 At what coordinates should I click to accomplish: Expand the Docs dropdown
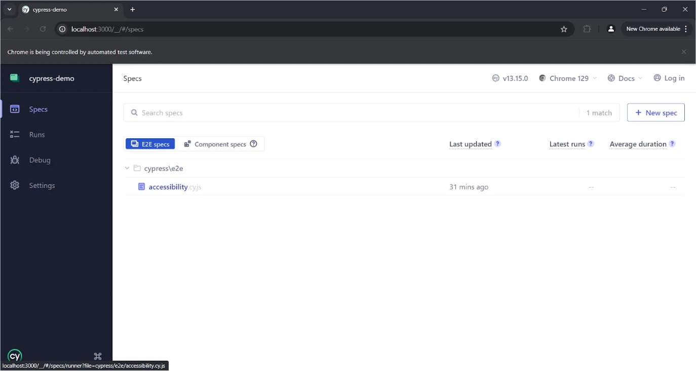pyautogui.click(x=625, y=78)
